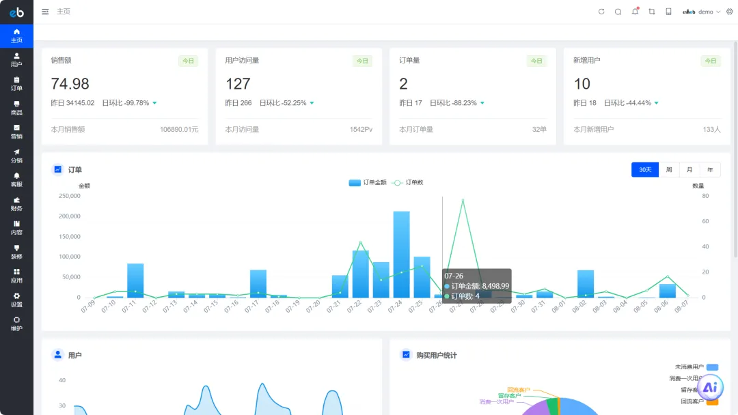The image size is (738, 415).
Task: Click the fullscreen toggle icon in header
Action: pos(652,12)
